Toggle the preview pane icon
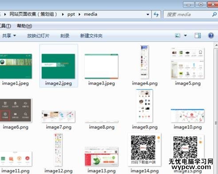This screenshot has width=218, height=174. [x=198, y=36]
